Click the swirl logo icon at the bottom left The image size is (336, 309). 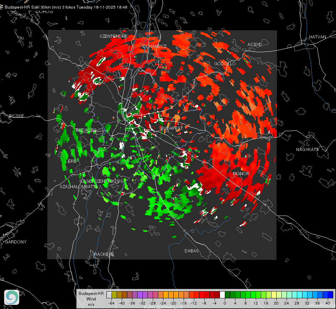click(x=12, y=297)
